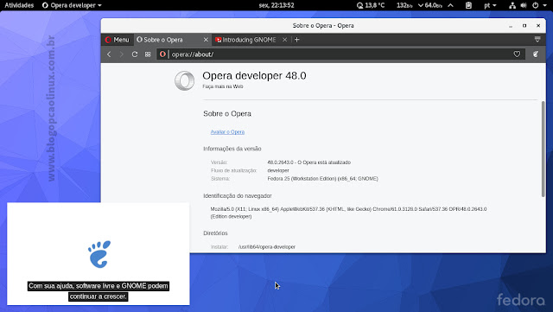
Task: Open the tab menu icon at the tab bar's end
Action: 537,40
